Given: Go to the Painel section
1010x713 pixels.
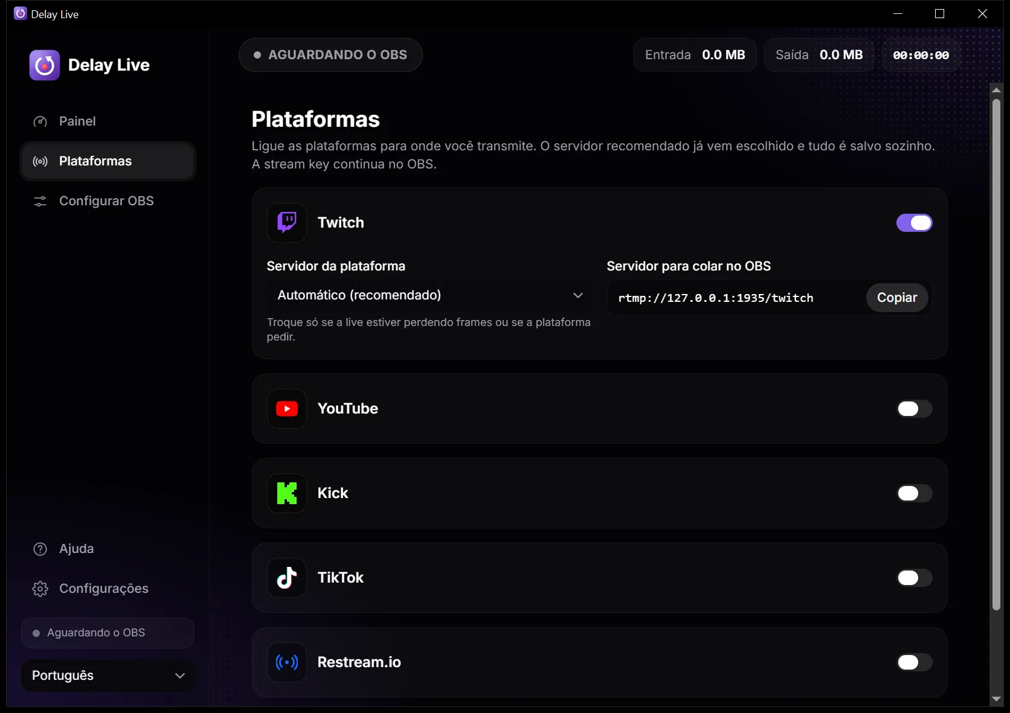Looking at the screenshot, I should (108, 121).
